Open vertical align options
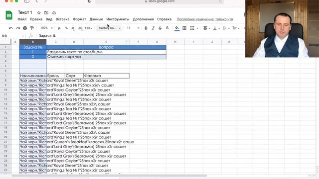Screen dimensions: 319x179 coord(216,28)
